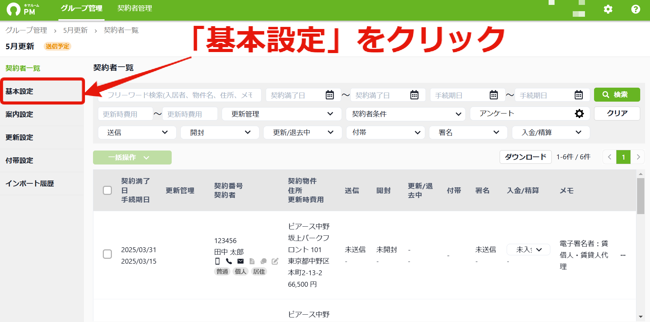Viewport: 650px width, 322px height.
Task: Open the 付帯 filter dropdown
Action: [386, 132]
